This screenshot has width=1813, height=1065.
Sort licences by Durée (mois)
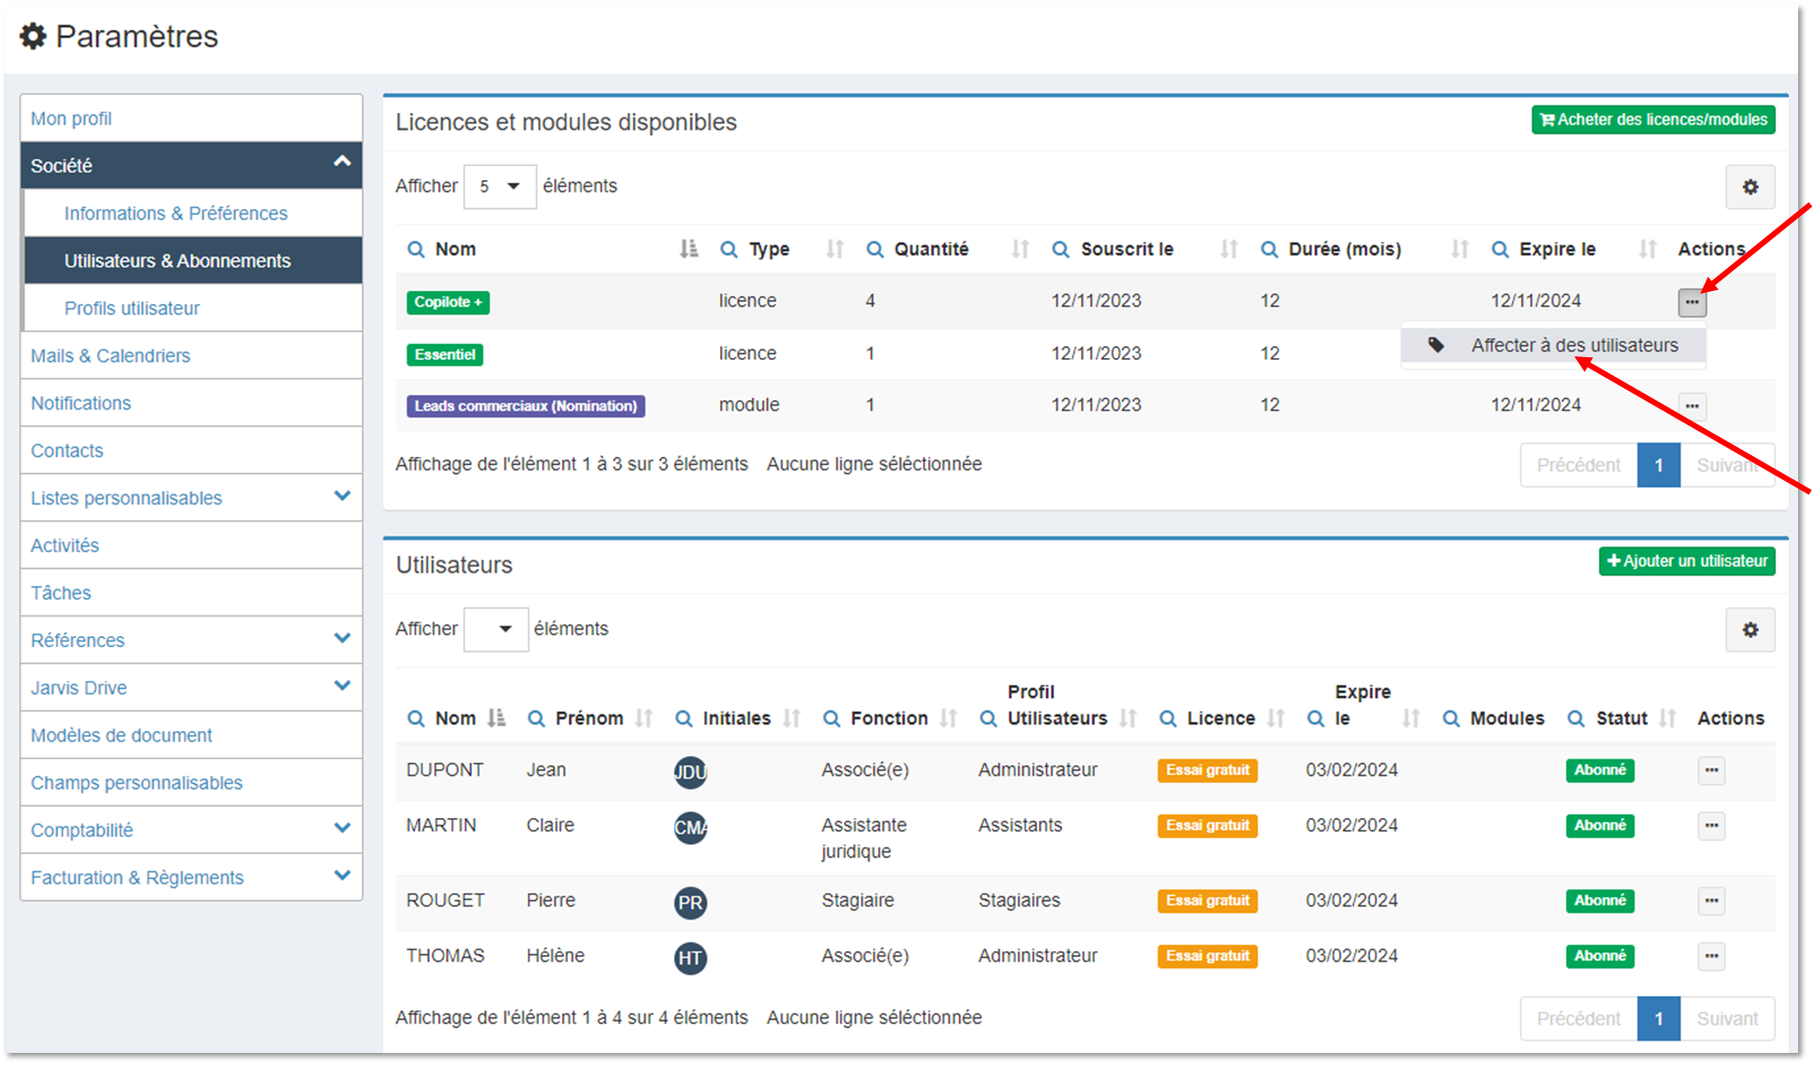click(x=1460, y=249)
